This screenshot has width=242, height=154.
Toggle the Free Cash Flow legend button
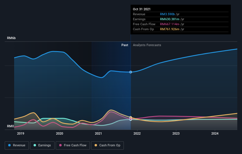pyautogui.click(x=73, y=145)
